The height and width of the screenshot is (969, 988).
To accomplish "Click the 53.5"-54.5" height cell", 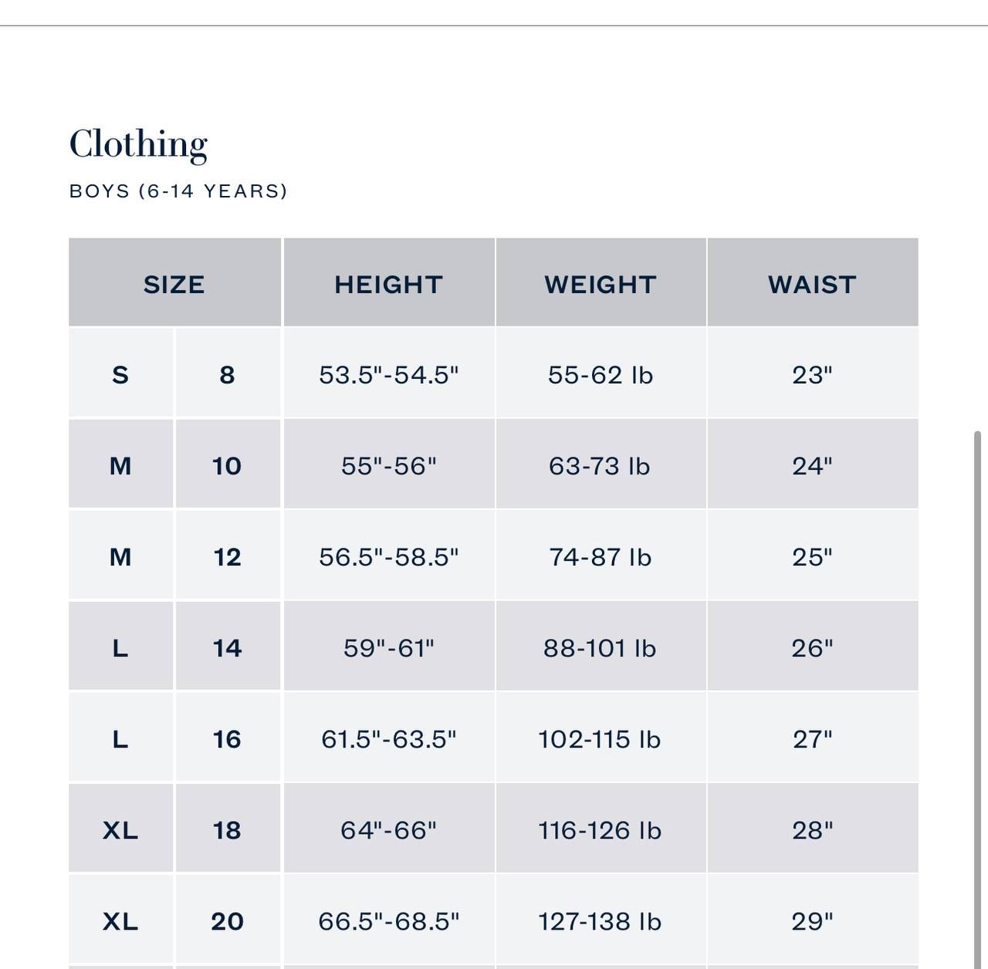I will [389, 375].
